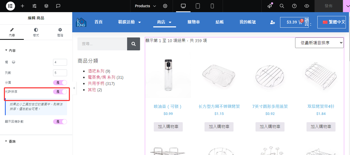Click the 發佈 publish button
This screenshot has width=350, height=155.
tap(329, 6)
